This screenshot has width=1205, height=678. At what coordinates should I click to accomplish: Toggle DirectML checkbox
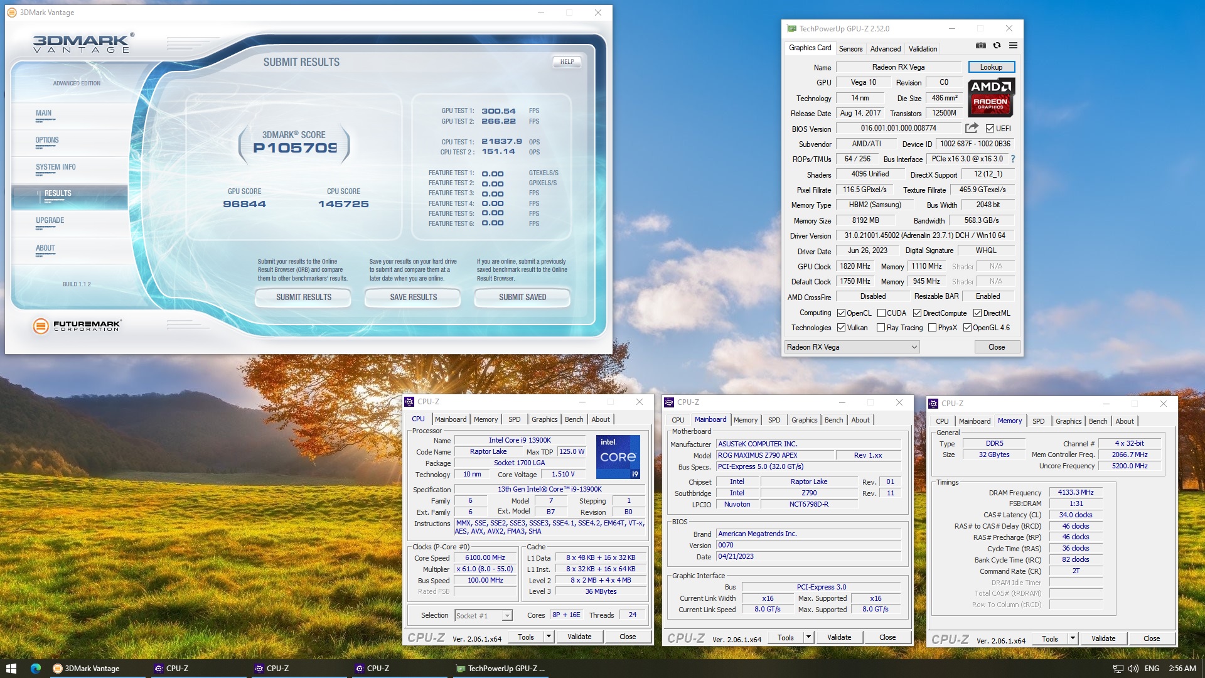(x=977, y=313)
